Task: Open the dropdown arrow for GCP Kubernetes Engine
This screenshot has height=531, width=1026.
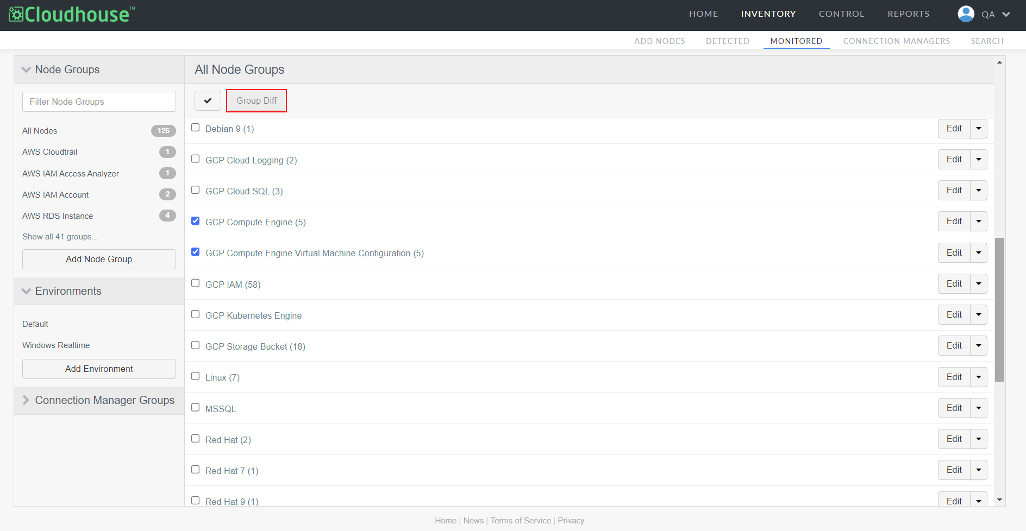Action: (x=979, y=315)
